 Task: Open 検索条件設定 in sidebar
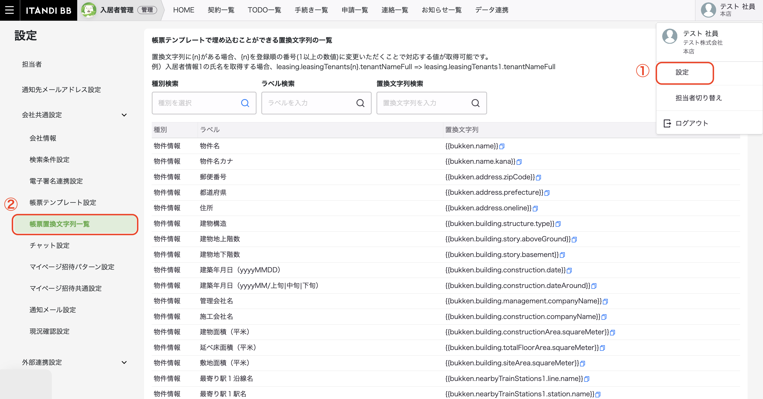point(49,160)
